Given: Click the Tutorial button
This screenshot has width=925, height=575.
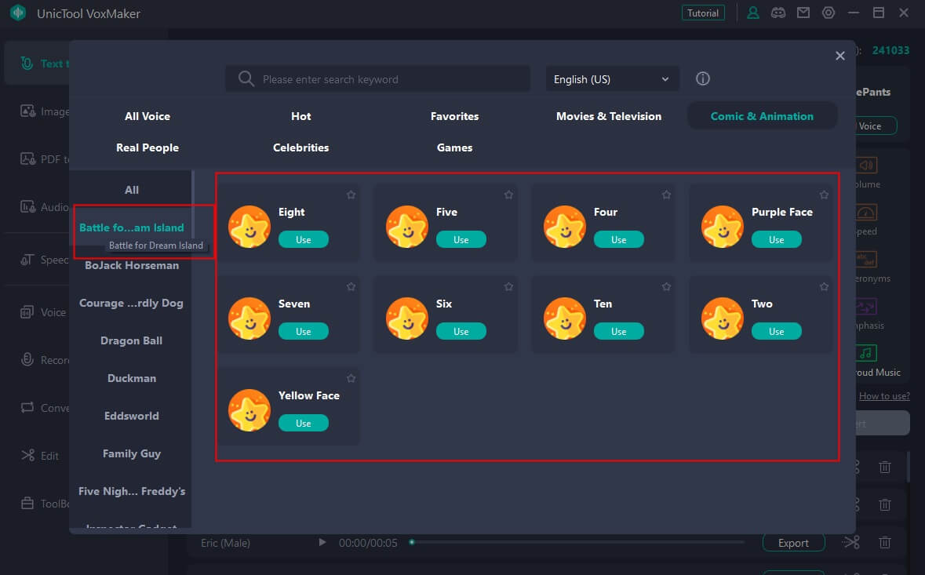Looking at the screenshot, I should pos(703,13).
